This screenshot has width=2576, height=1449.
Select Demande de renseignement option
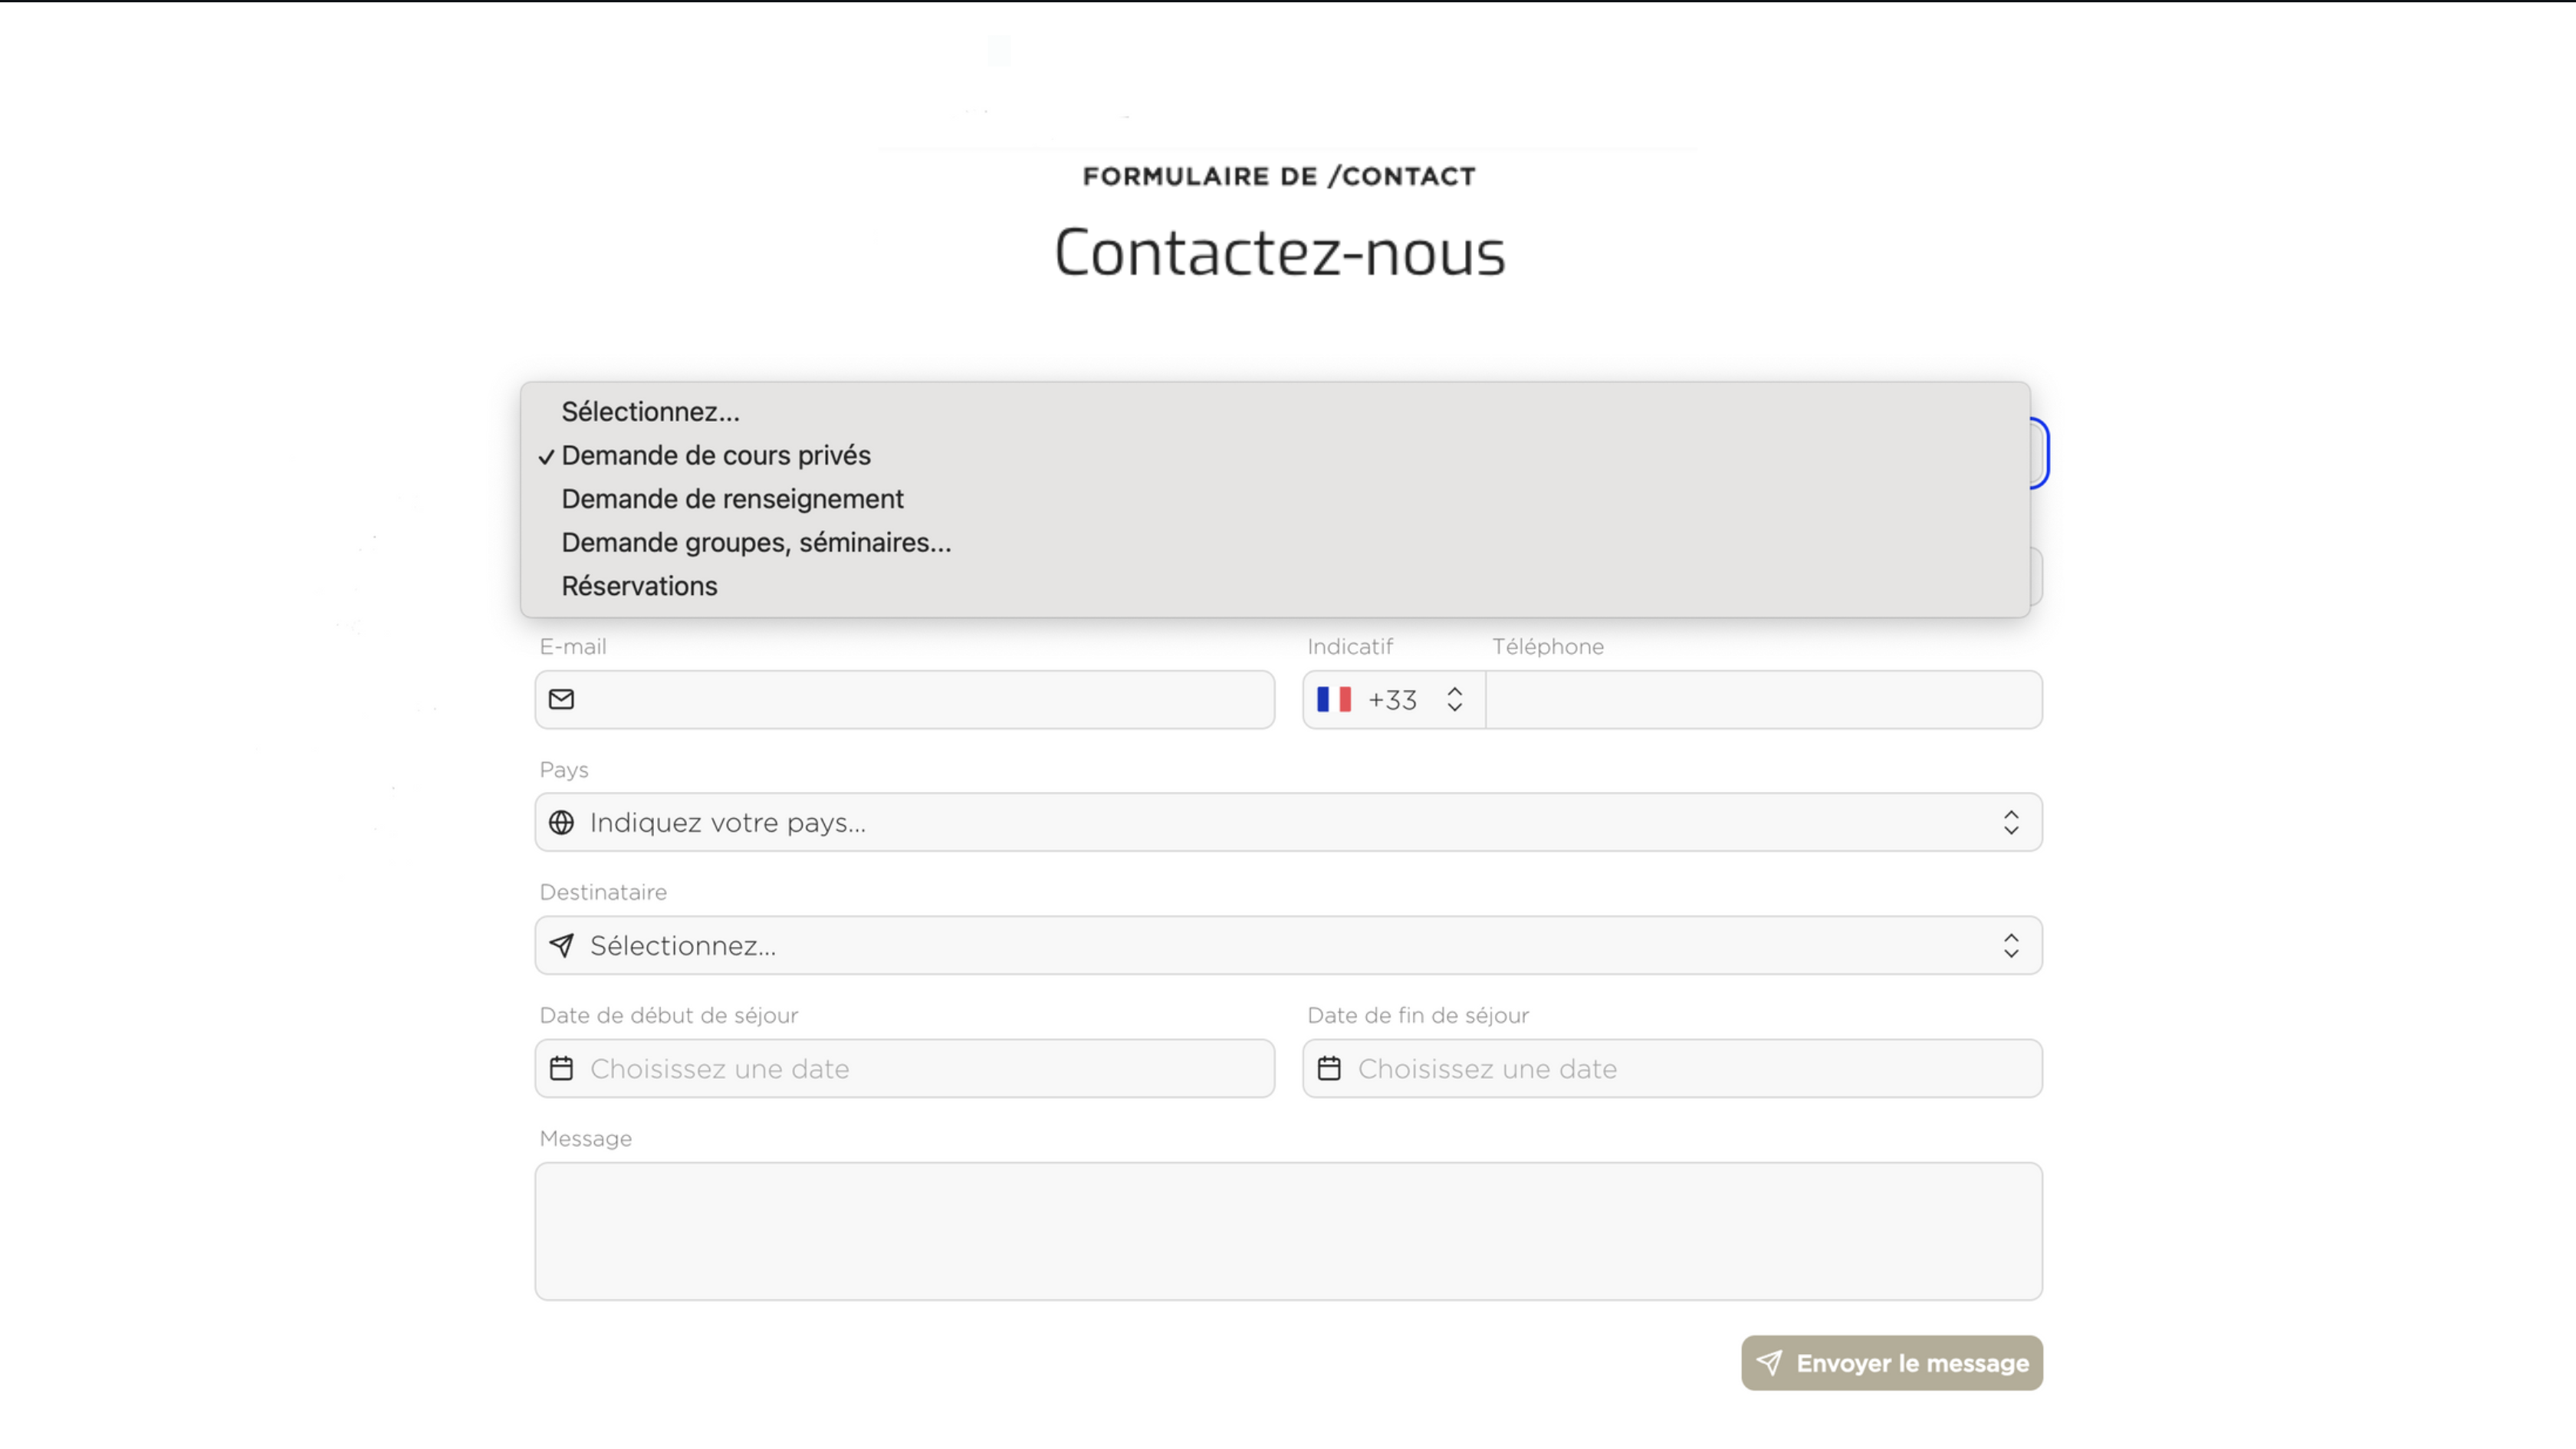tap(732, 499)
